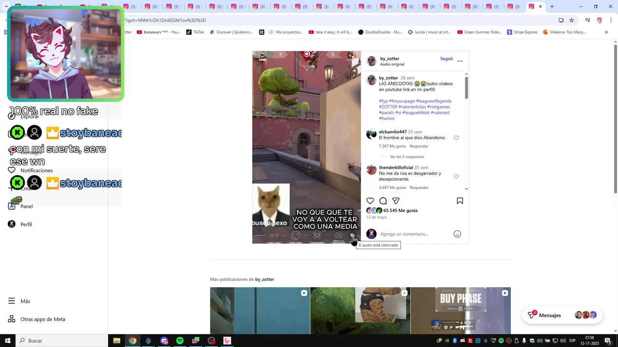Open middle reel thumbnail in Más publicaciones

click(x=360, y=311)
